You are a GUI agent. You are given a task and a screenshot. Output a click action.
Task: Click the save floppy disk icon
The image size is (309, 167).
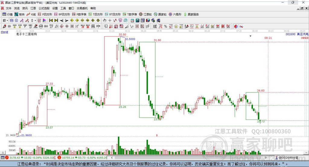(148, 20)
